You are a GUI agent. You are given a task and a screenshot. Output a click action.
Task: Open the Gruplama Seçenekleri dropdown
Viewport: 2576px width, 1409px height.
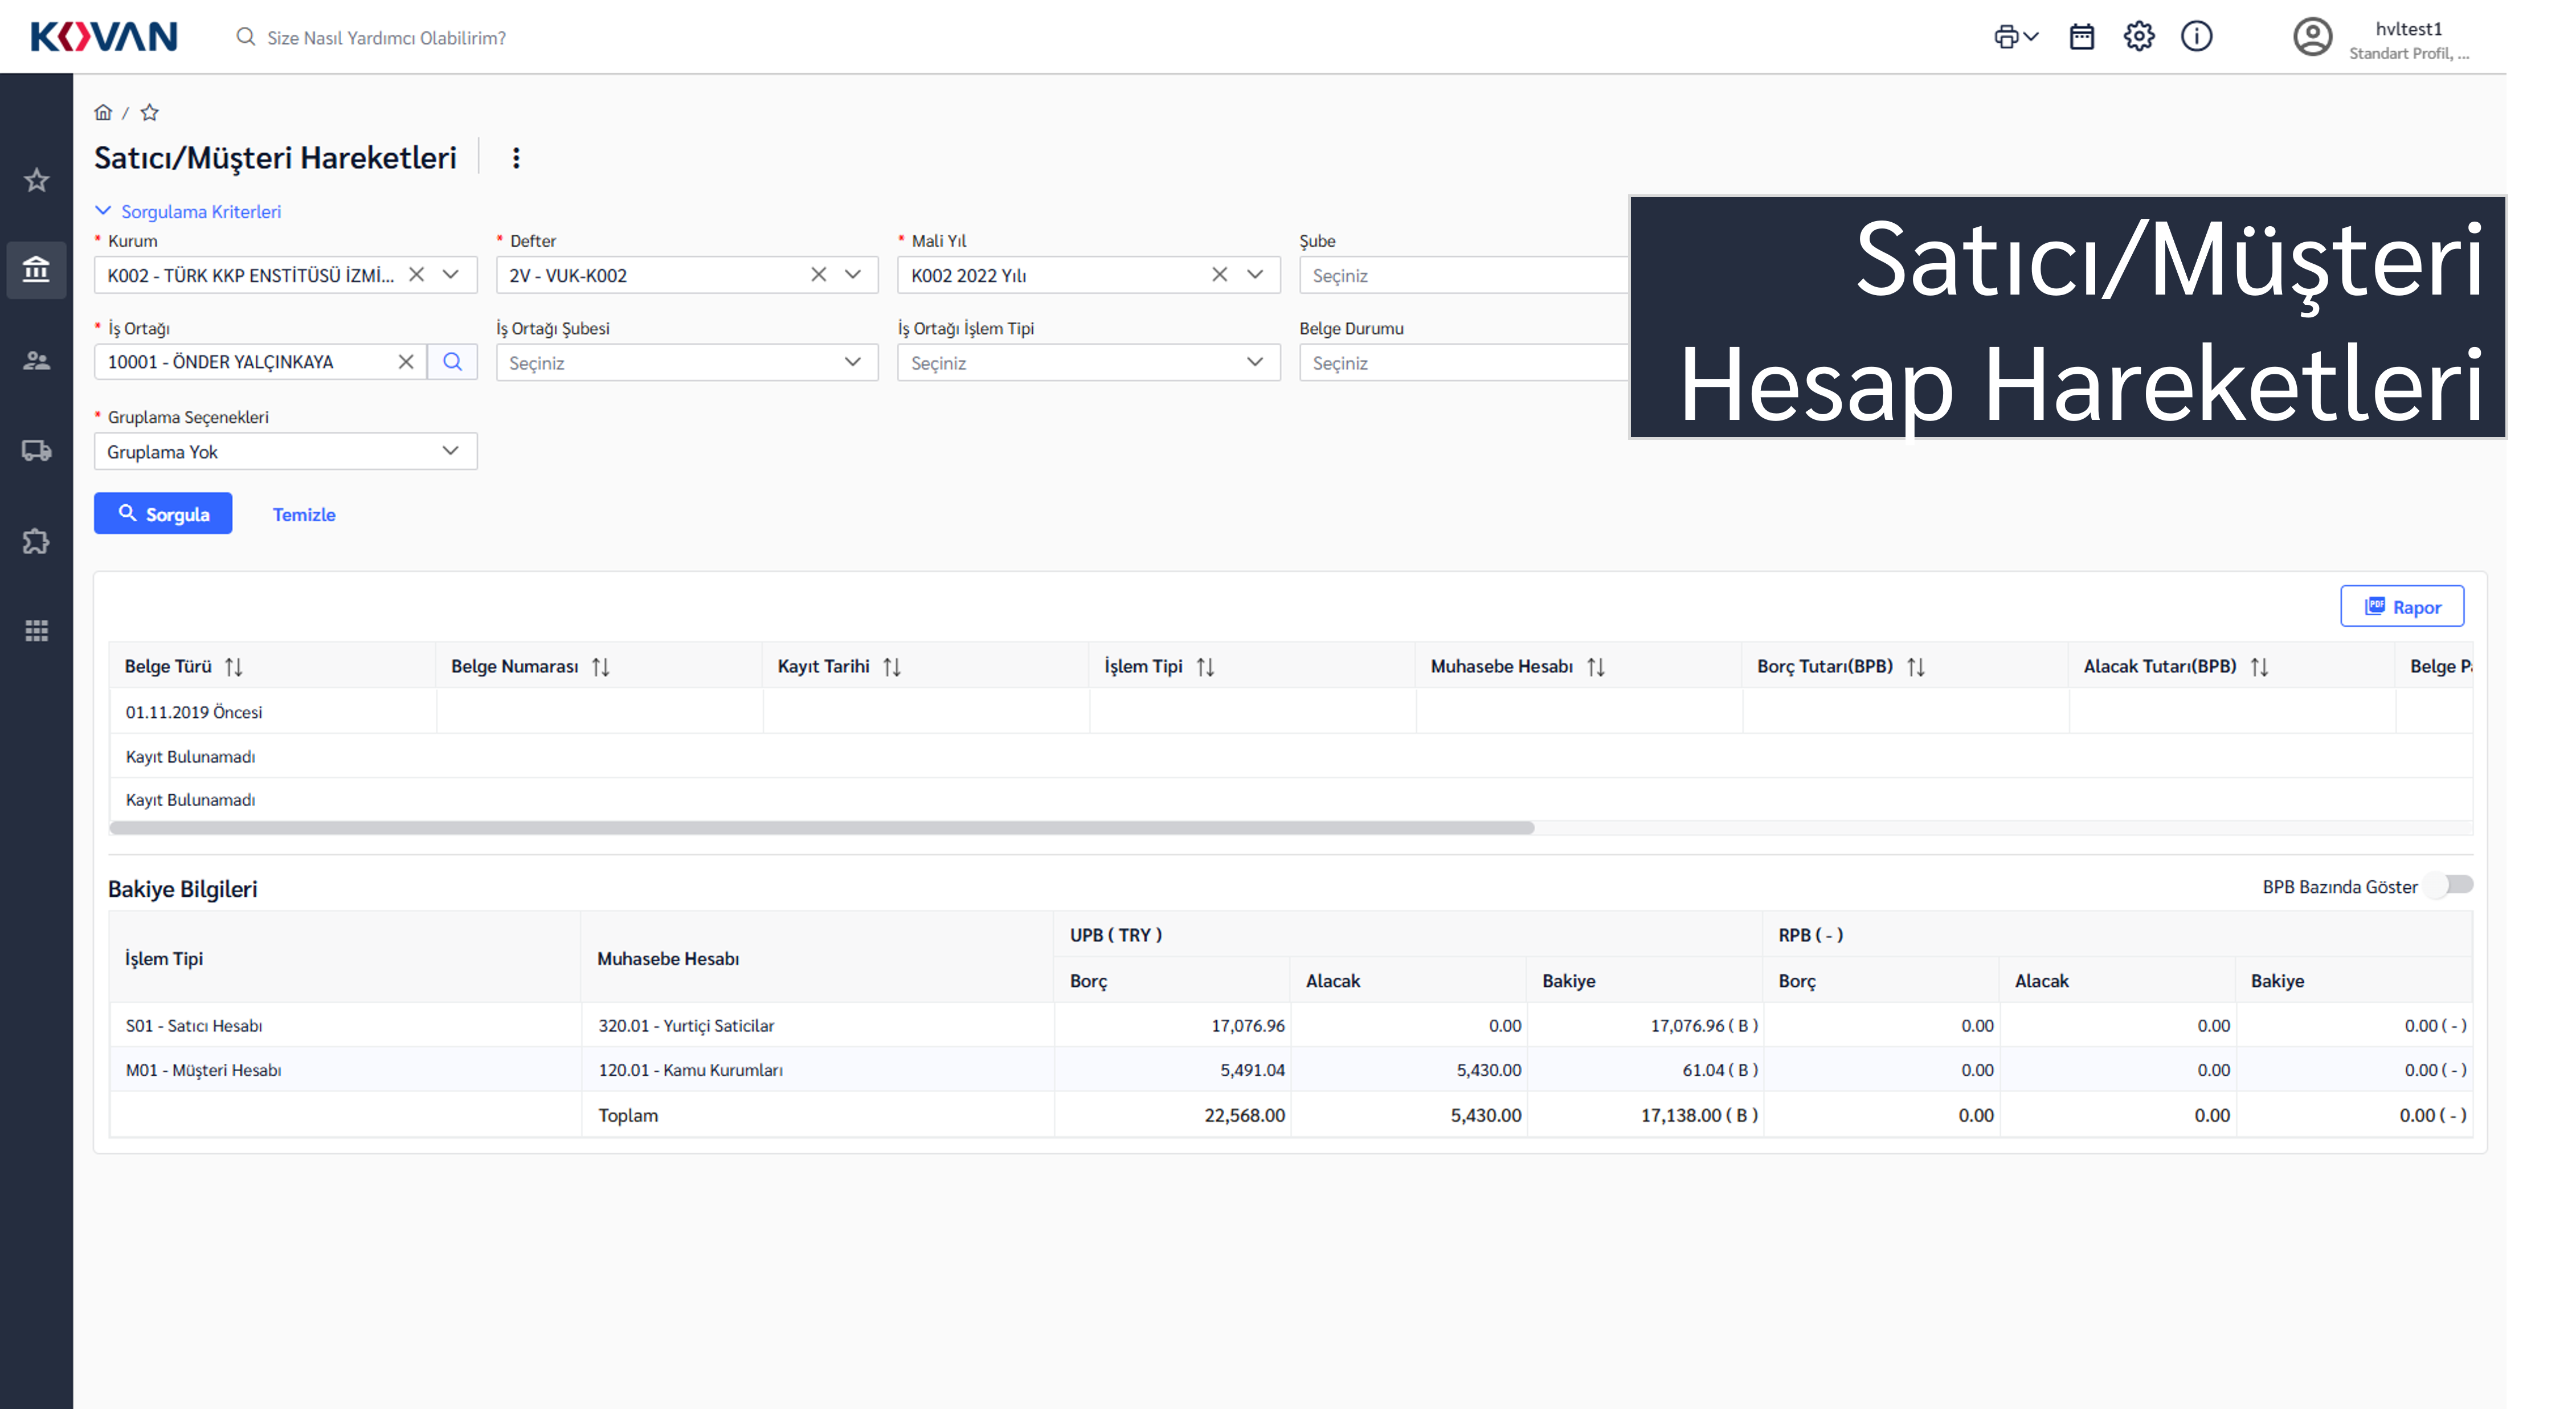click(x=285, y=451)
